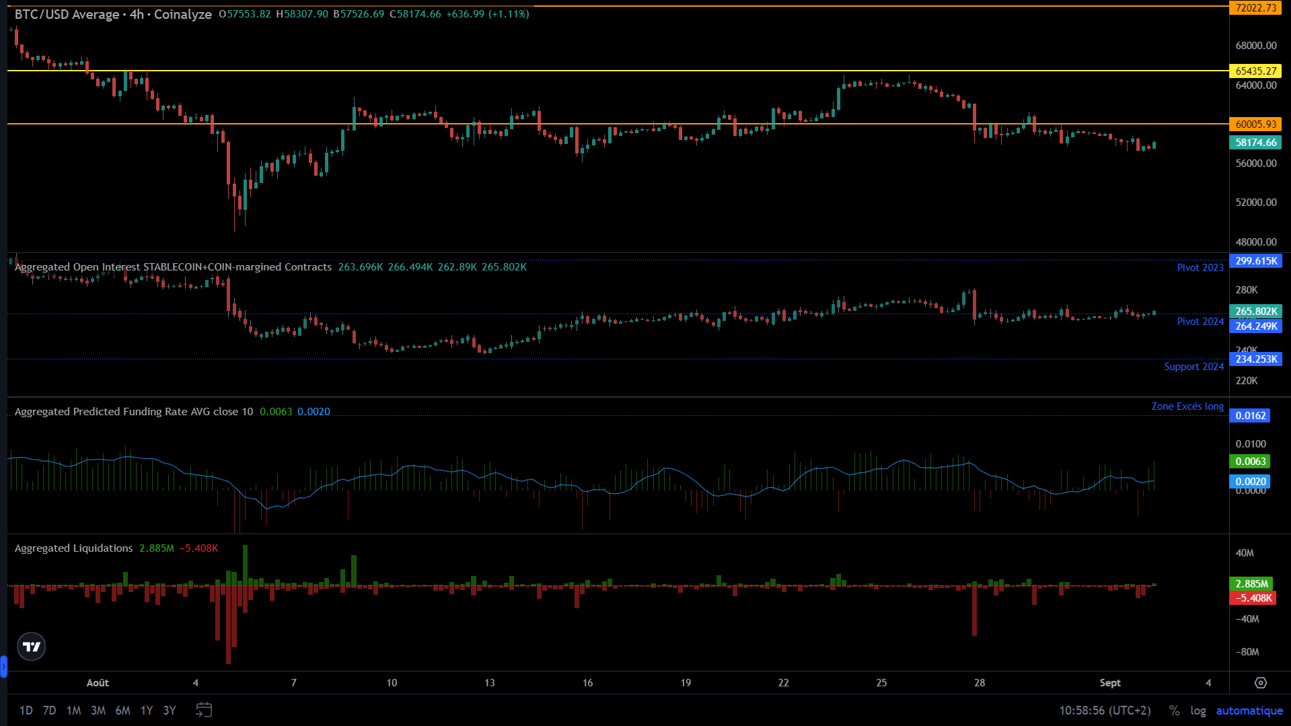Screen dimensions: 1291x726
Task: Toggle percentage scale with the % control
Action: pyautogui.click(x=1174, y=711)
